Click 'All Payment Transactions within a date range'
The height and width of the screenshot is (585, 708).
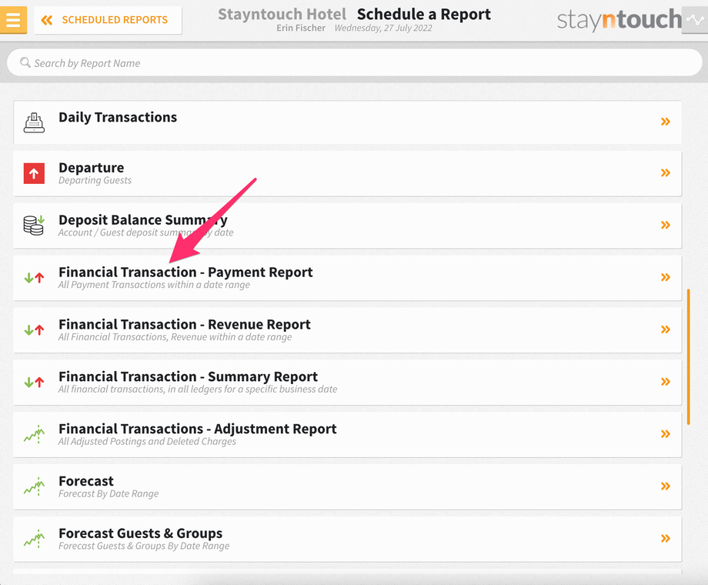(154, 285)
